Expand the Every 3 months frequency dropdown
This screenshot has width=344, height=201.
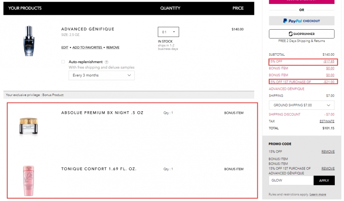(x=102, y=75)
